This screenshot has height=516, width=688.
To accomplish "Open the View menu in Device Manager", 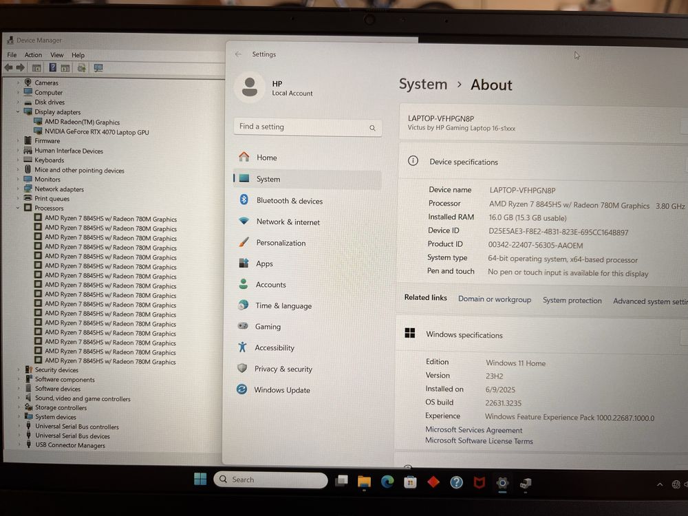I will (x=57, y=55).
